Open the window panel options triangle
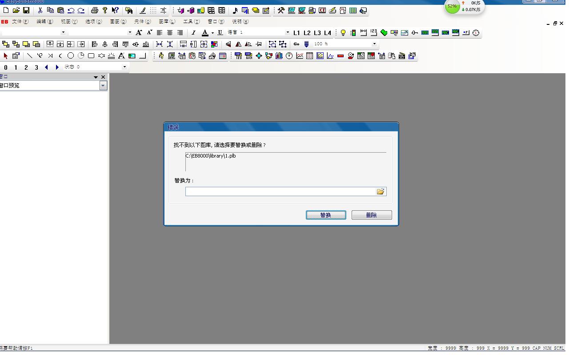Screen dimensions: 569x355 tap(96, 77)
